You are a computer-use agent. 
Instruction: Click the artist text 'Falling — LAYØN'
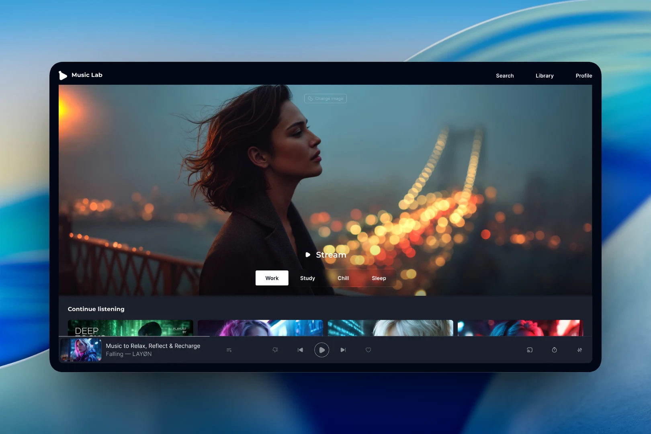point(129,354)
